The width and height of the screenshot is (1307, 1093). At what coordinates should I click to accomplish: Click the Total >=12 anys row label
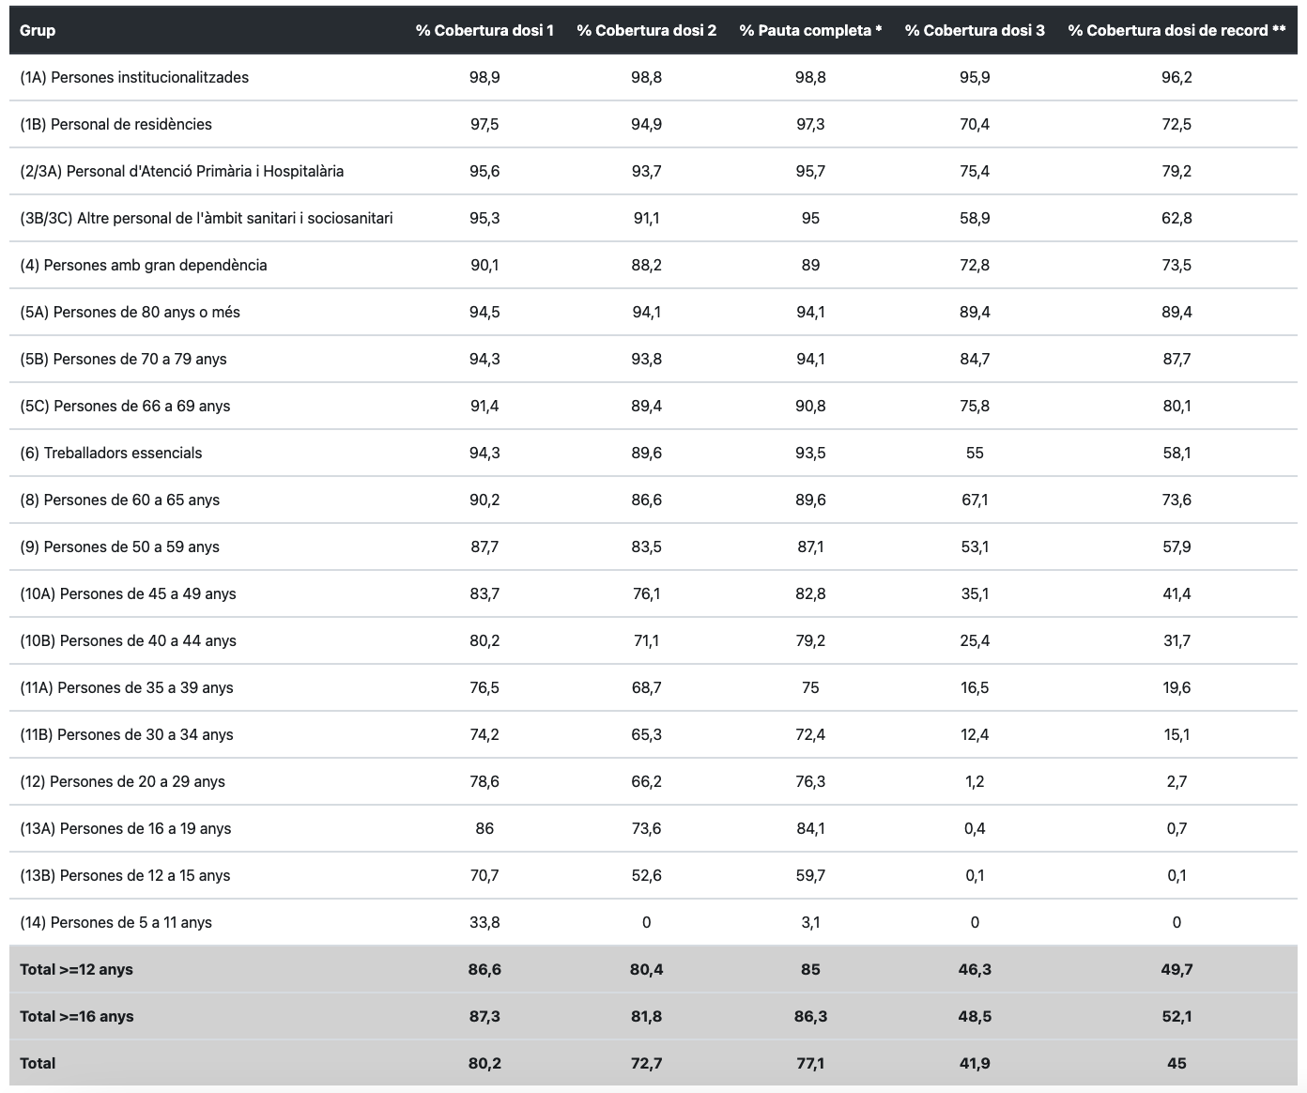76,969
